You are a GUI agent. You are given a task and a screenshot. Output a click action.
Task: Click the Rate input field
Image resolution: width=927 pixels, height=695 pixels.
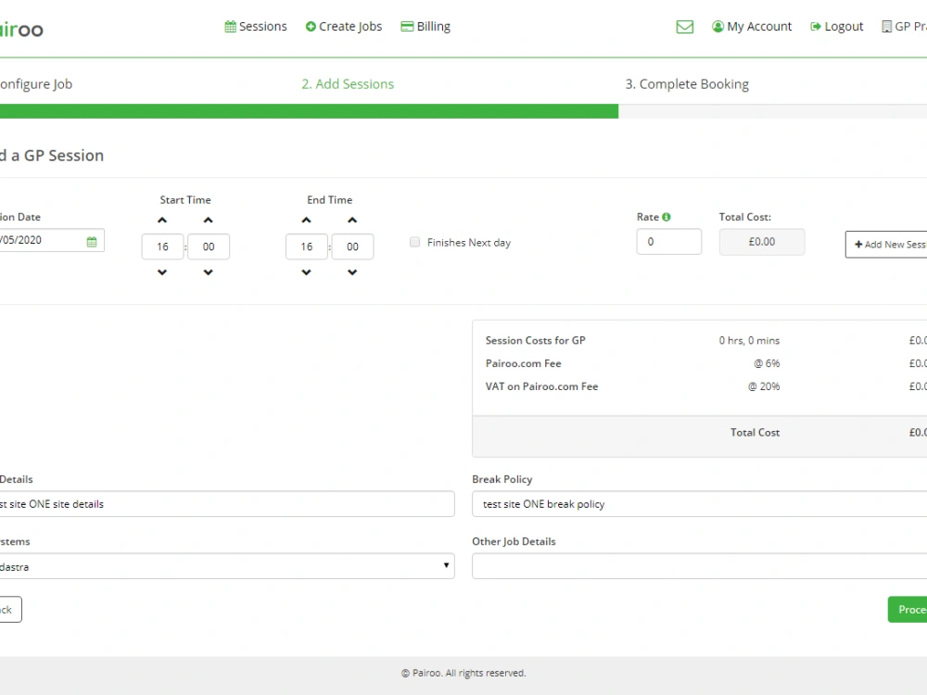[x=669, y=242]
